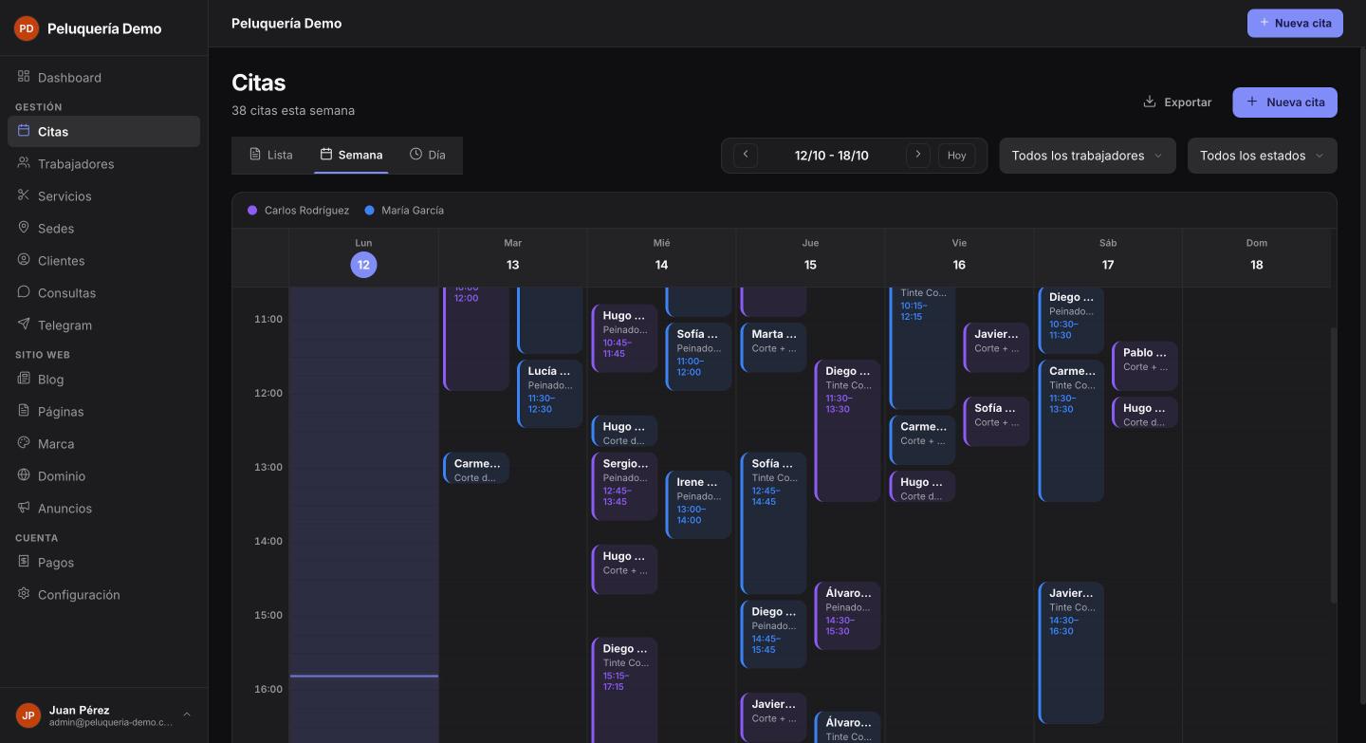Click the Marca palette icon
The height and width of the screenshot is (743, 1366).
point(24,443)
